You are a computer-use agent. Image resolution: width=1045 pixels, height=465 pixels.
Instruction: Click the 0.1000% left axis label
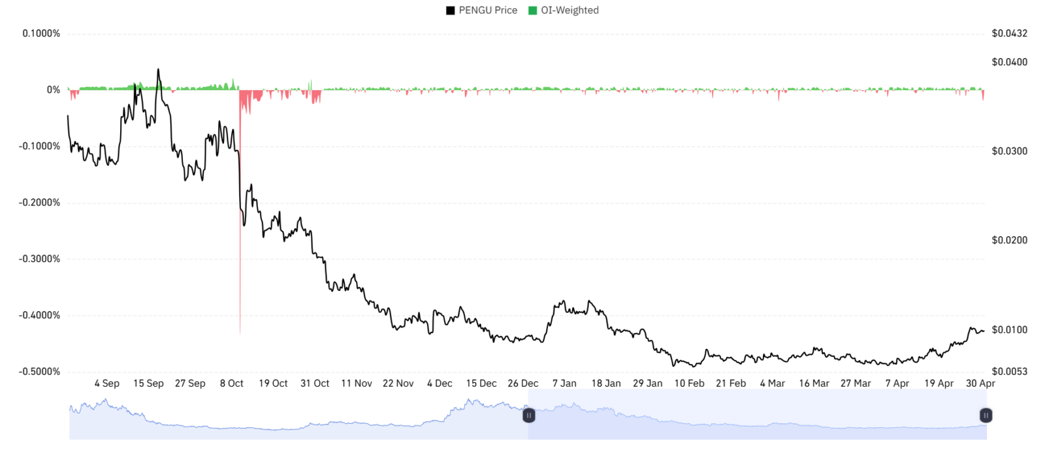[x=41, y=33]
